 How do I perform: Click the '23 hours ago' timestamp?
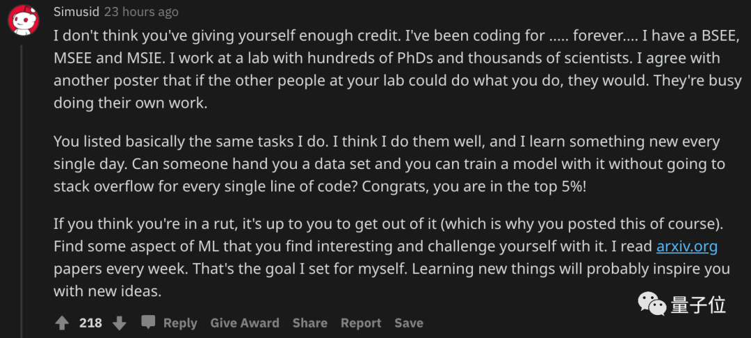[141, 12]
